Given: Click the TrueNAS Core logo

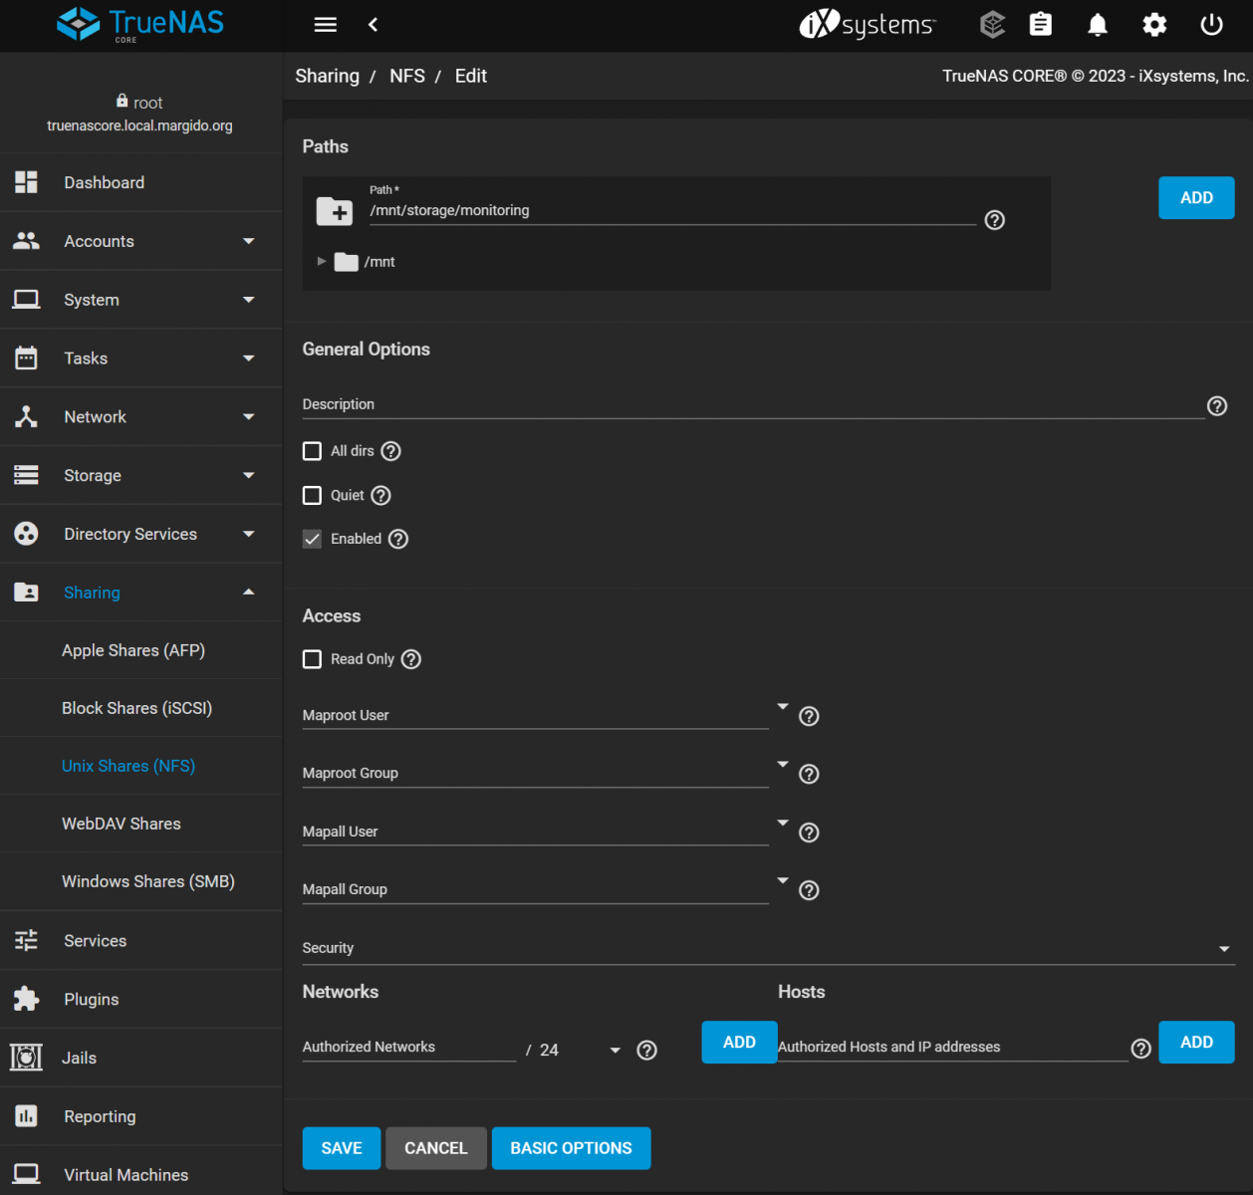Looking at the screenshot, I should pos(140,25).
